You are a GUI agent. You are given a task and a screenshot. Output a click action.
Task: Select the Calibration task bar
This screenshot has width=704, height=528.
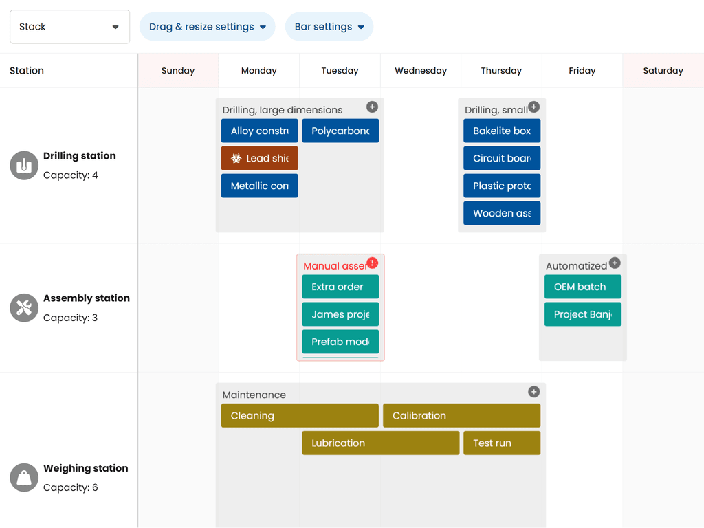[x=461, y=415]
